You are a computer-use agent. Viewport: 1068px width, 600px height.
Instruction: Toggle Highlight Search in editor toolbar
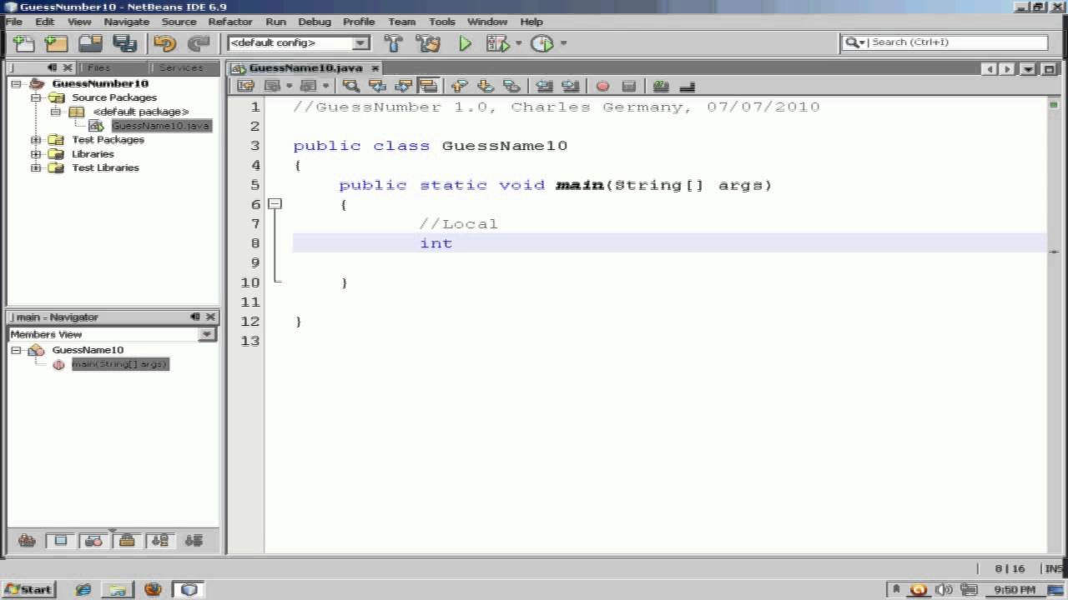(x=428, y=86)
